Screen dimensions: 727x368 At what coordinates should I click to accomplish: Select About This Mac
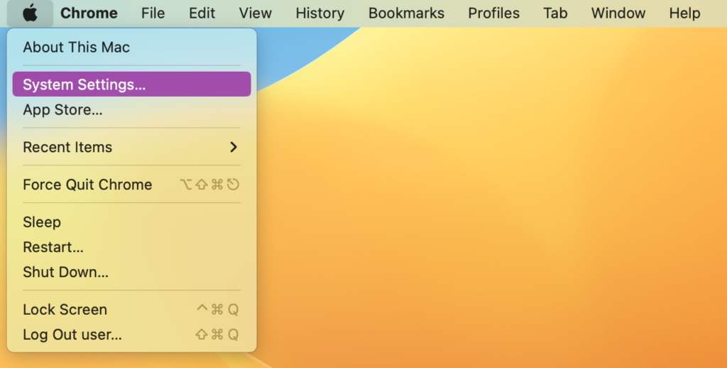coord(77,48)
